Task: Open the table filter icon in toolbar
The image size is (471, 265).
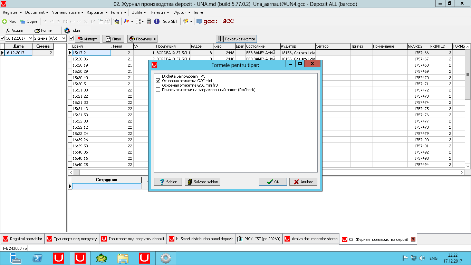Action: pyautogui.click(x=117, y=21)
